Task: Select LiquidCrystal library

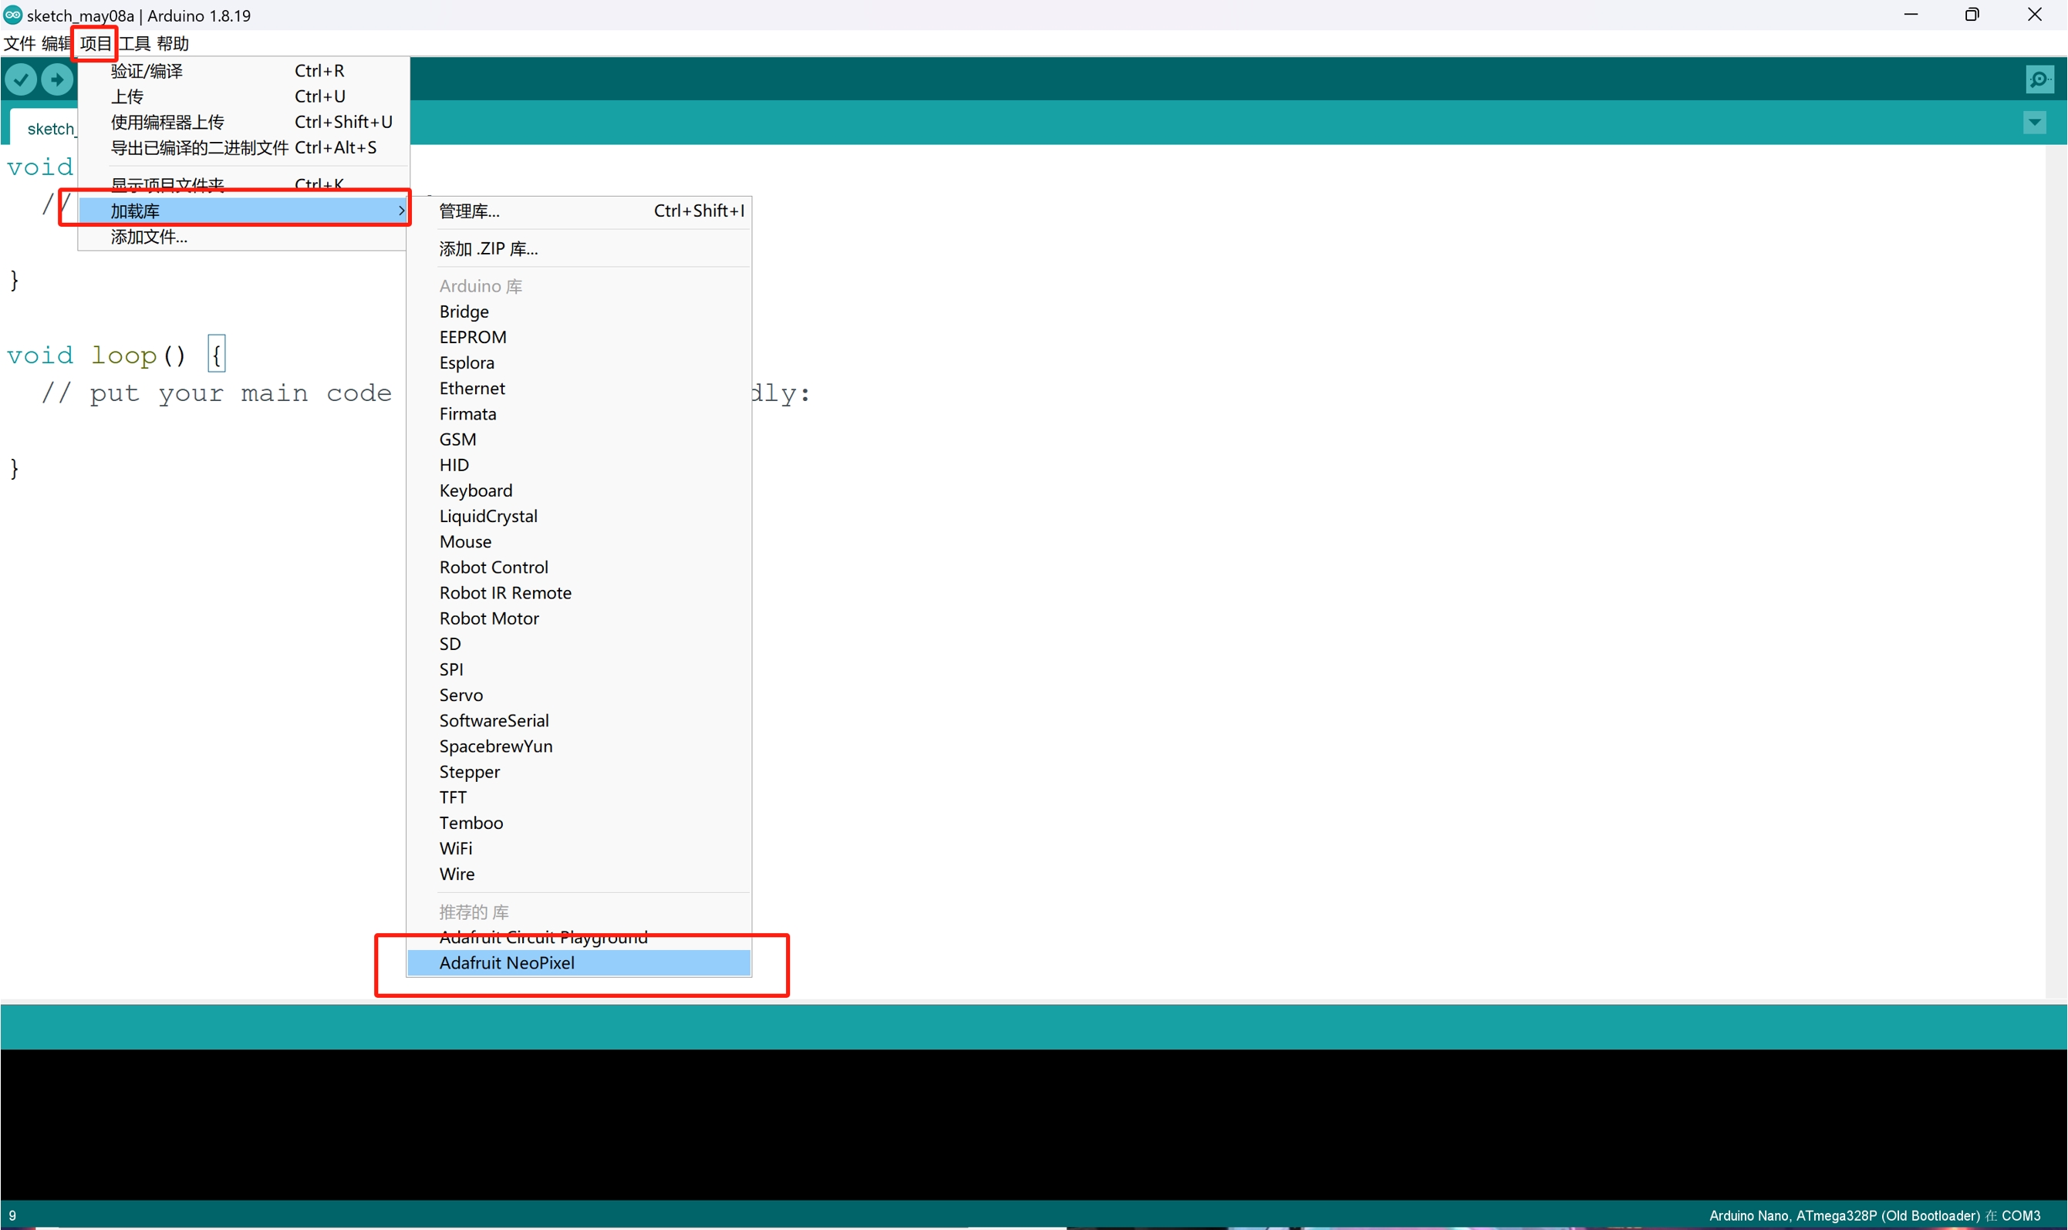Action: click(487, 515)
